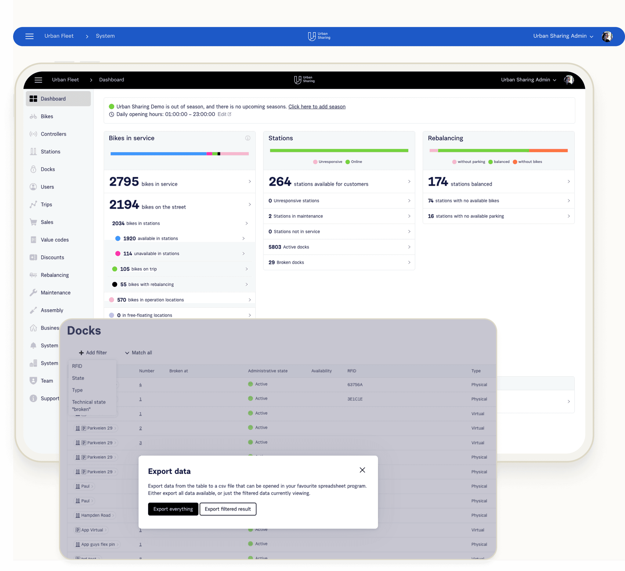Click user avatar in black Dashboard header
625x571 pixels.
point(569,80)
